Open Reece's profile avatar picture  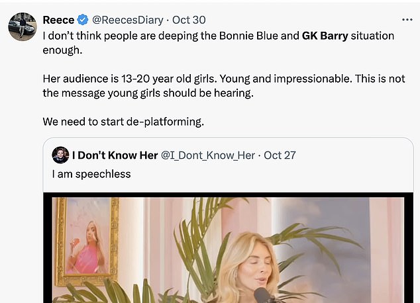(21, 26)
